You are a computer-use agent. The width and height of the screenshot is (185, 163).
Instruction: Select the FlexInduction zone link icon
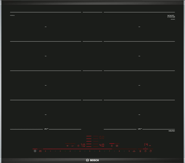click(112, 146)
